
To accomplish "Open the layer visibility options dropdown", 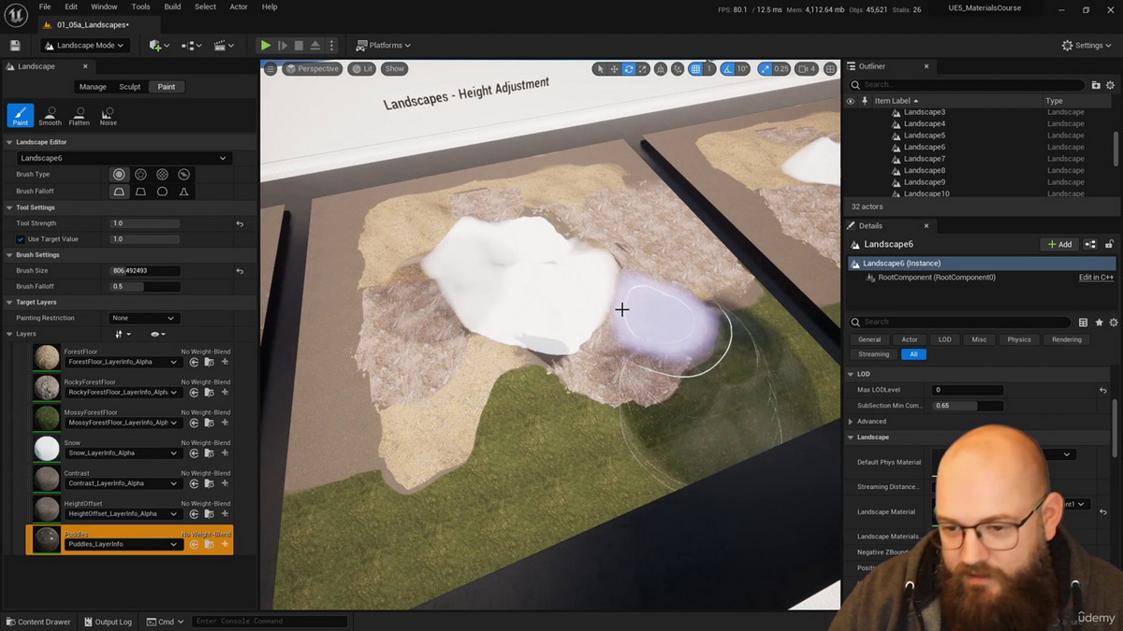I will coord(157,334).
